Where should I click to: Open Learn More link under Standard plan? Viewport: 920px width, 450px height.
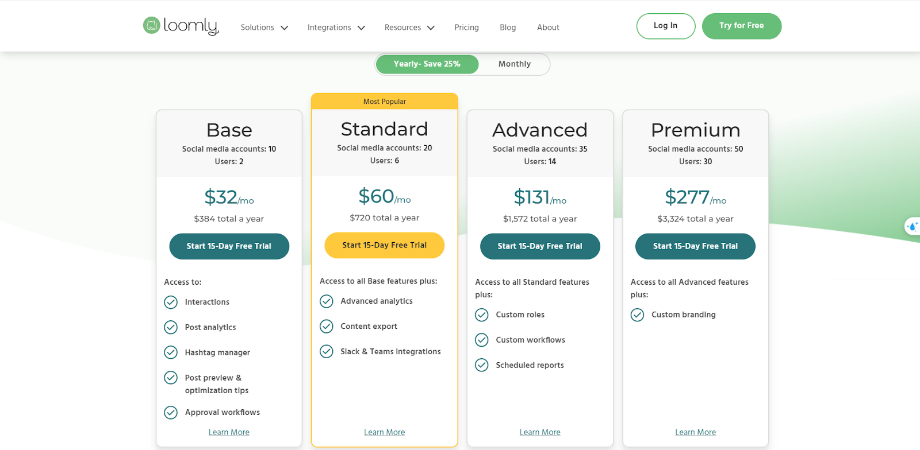385,432
